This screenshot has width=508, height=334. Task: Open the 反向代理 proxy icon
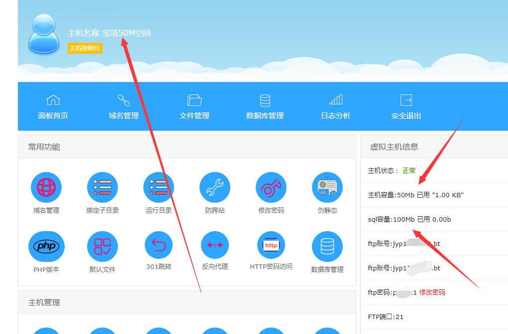coord(214,246)
